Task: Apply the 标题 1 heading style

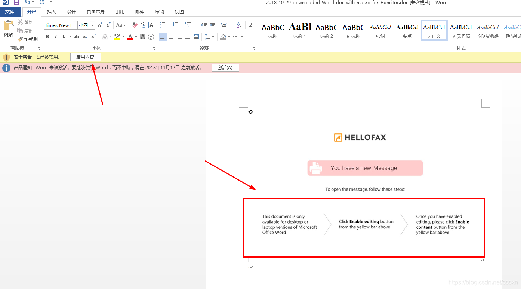Action: (300, 30)
